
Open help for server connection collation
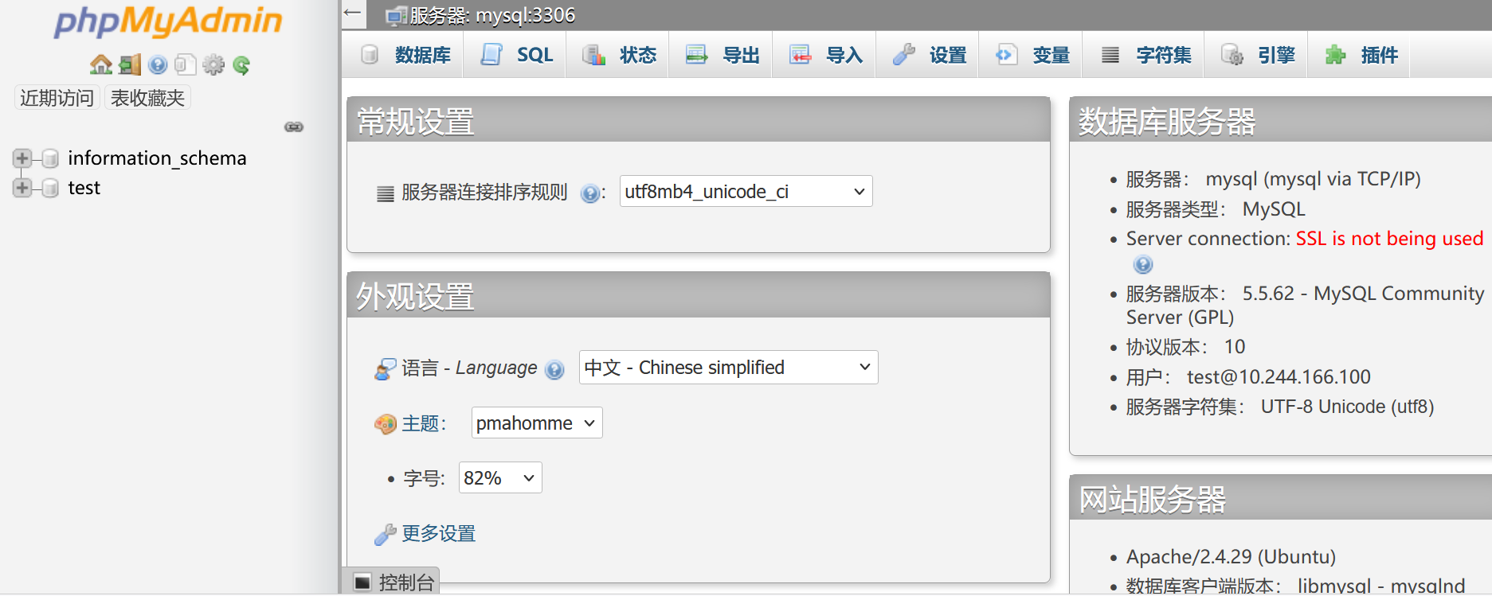[589, 193]
